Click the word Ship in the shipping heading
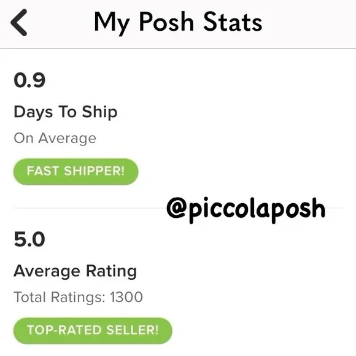 (x=99, y=112)
